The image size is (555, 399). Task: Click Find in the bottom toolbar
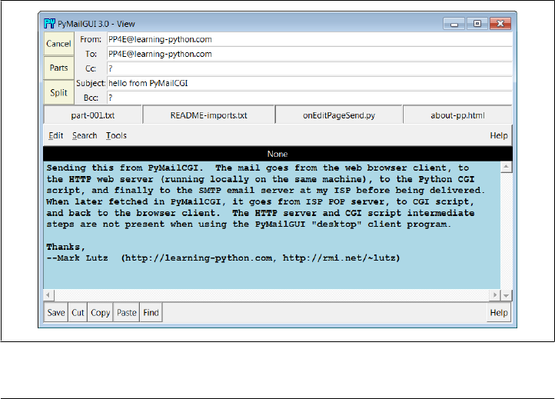click(x=151, y=313)
